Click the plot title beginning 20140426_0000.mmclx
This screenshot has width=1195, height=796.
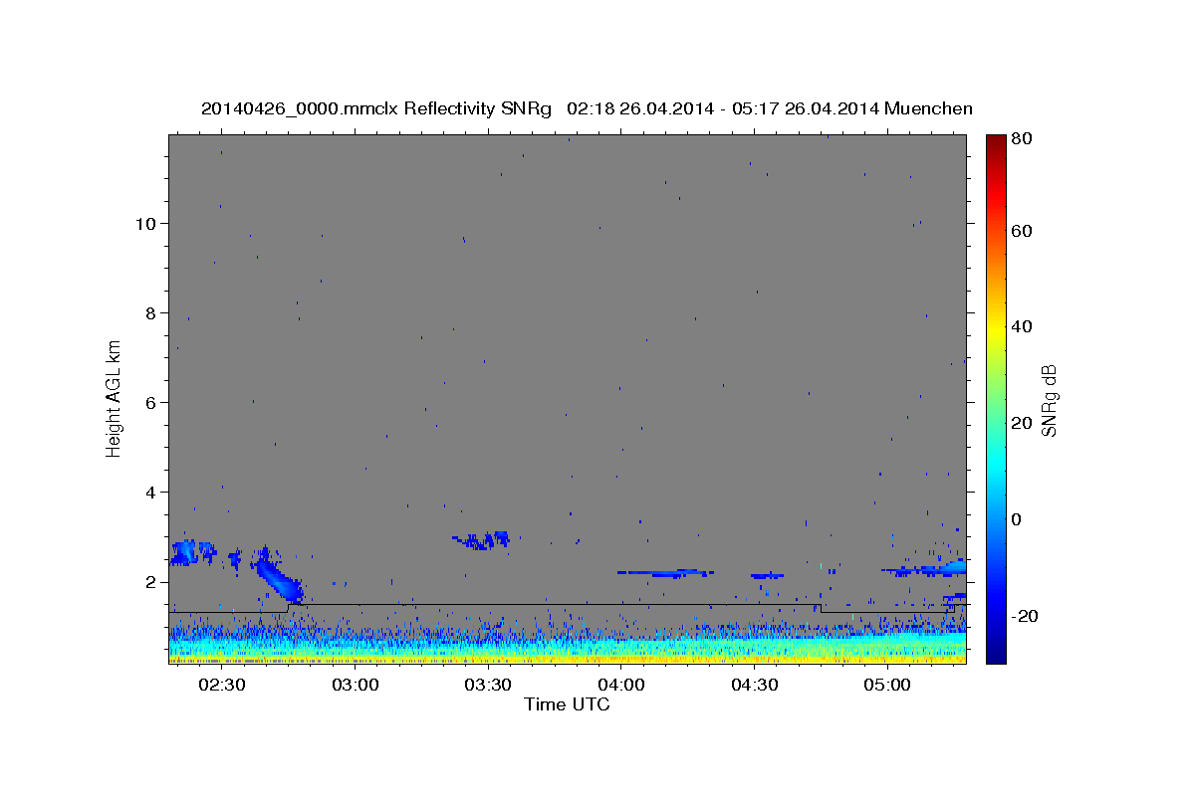point(587,108)
